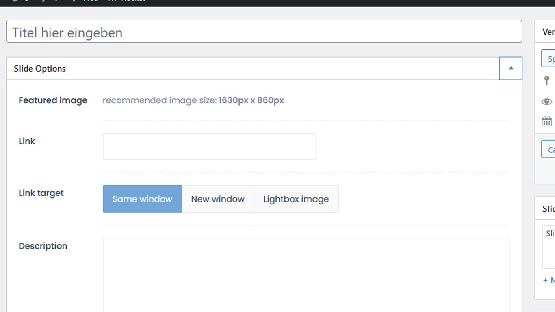The width and height of the screenshot is (555, 312).
Task: Click the "Description" label
Action: pos(43,246)
